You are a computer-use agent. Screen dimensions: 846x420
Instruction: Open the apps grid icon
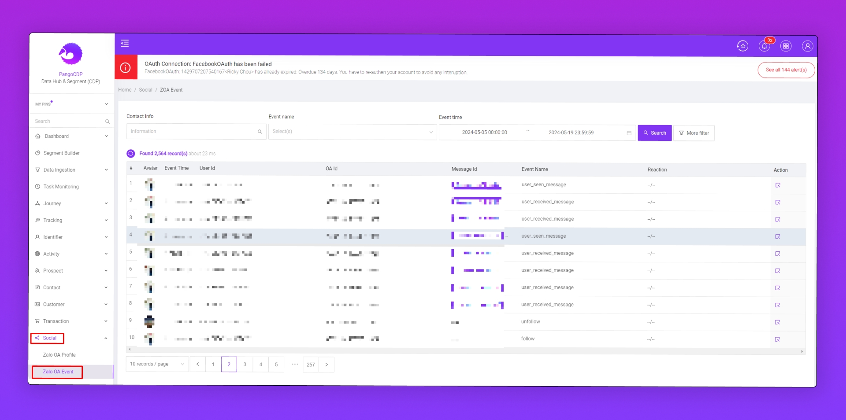(x=786, y=46)
